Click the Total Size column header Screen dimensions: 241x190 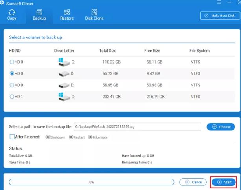pyautogui.click(x=108, y=51)
